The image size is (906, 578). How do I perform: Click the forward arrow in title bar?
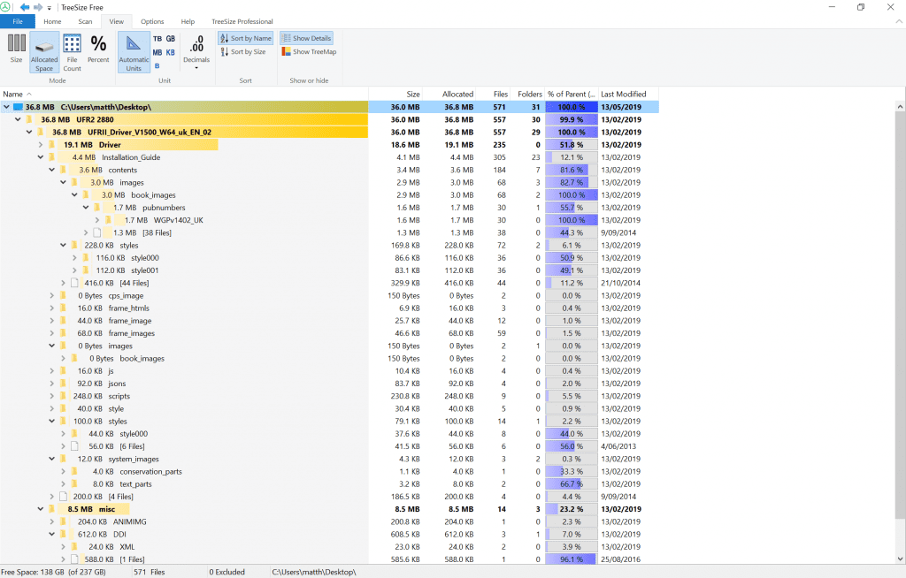click(38, 7)
